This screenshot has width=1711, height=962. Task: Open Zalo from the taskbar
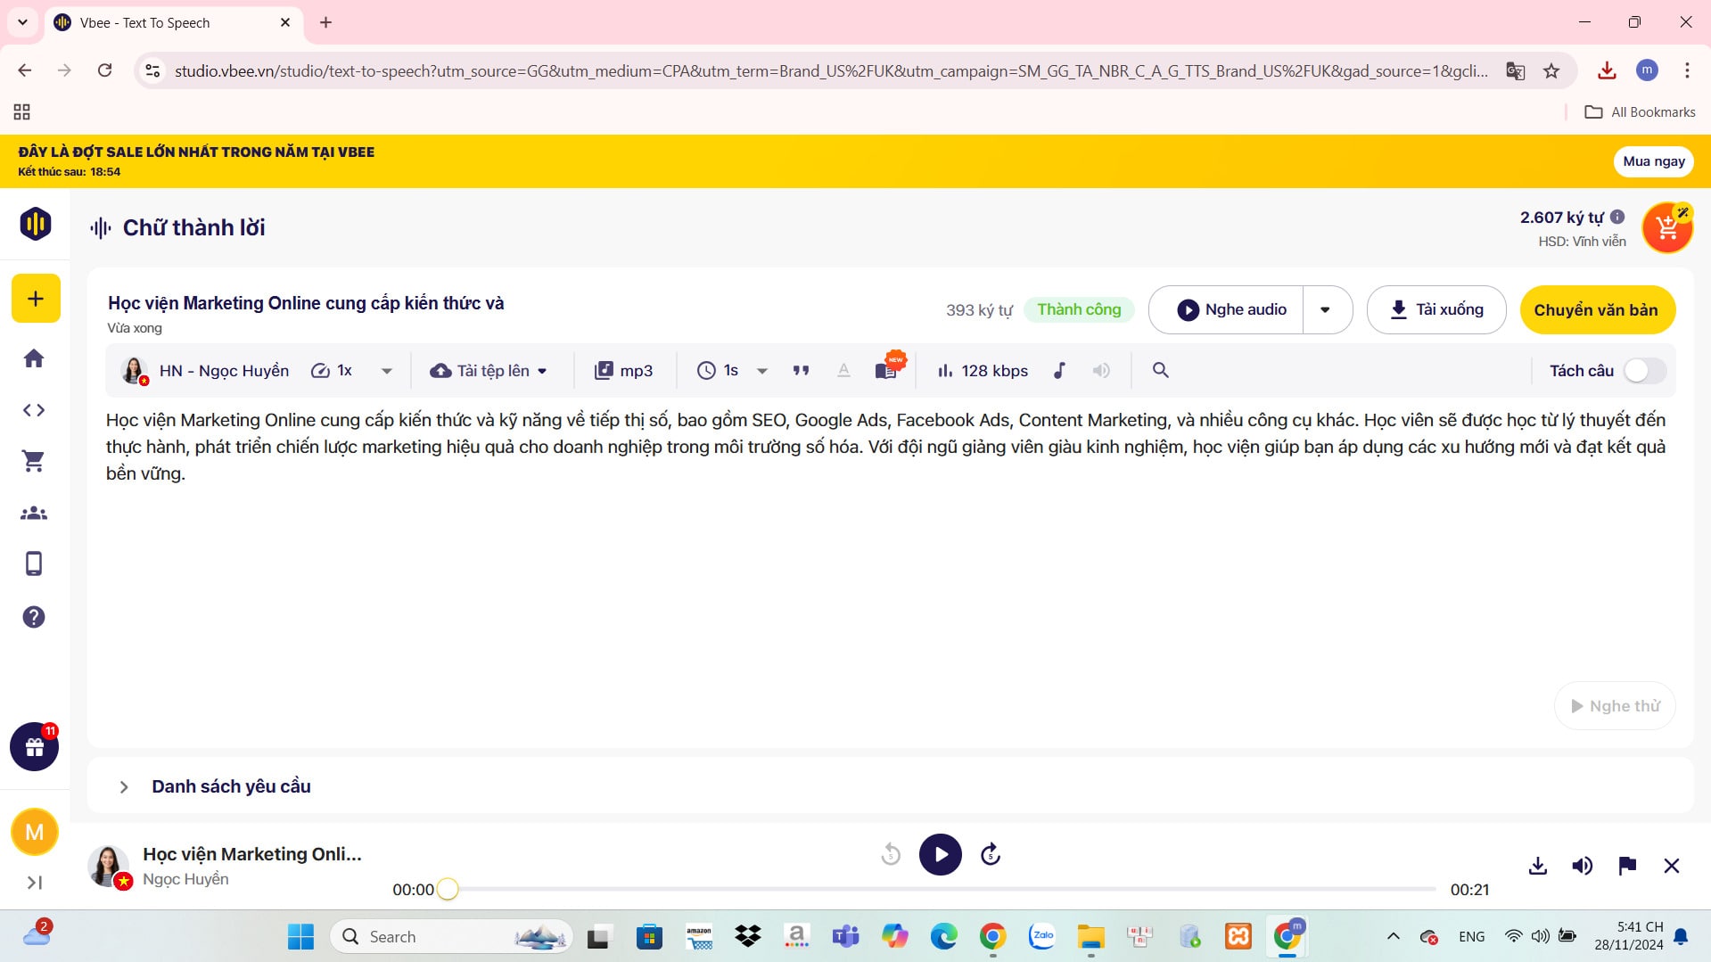1041,936
